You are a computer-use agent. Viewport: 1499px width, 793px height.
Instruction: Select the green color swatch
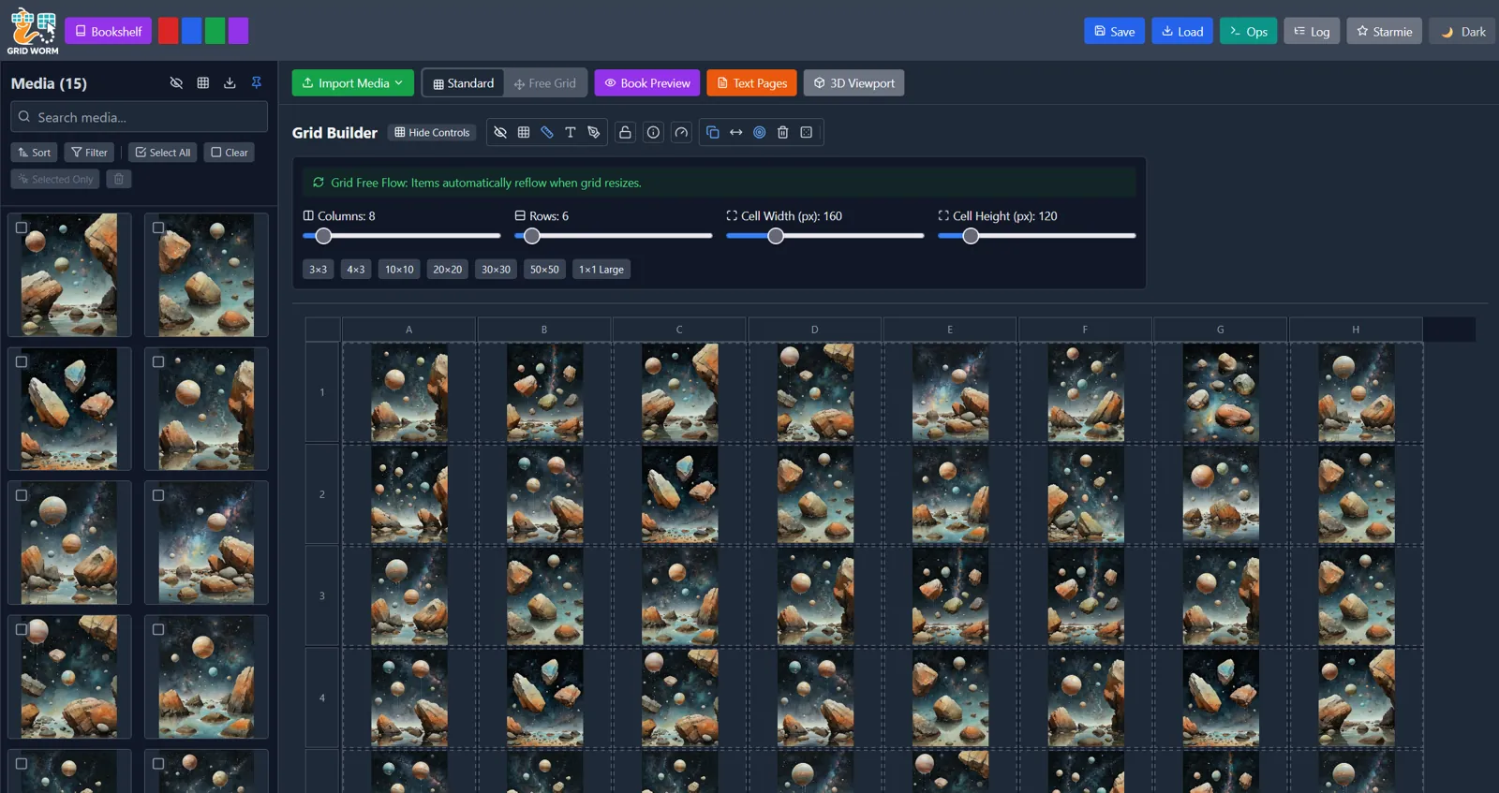(x=215, y=31)
